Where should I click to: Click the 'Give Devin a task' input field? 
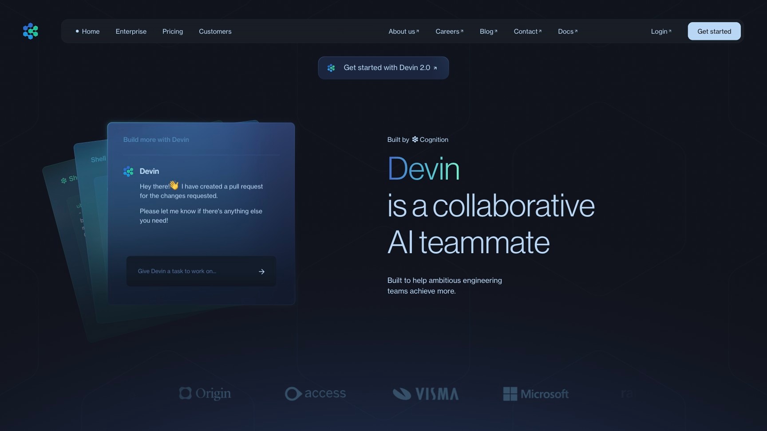click(x=191, y=271)
